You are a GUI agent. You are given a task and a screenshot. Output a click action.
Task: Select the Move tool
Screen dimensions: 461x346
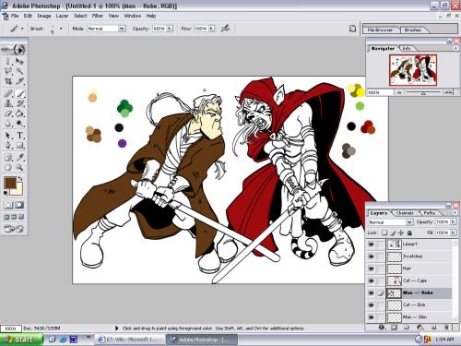19,61
